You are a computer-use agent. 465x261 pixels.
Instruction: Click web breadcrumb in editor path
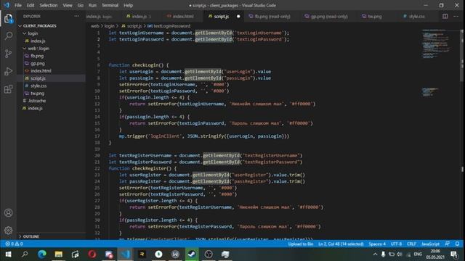coord(95,26)
